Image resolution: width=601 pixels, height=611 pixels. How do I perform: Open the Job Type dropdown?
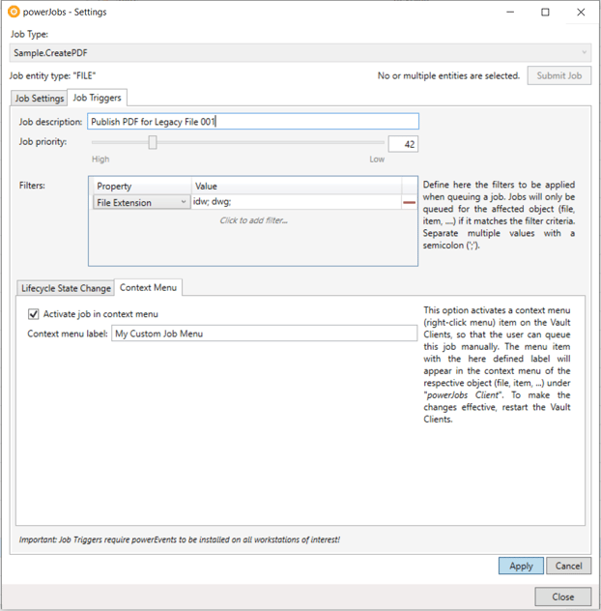(300, 52)
